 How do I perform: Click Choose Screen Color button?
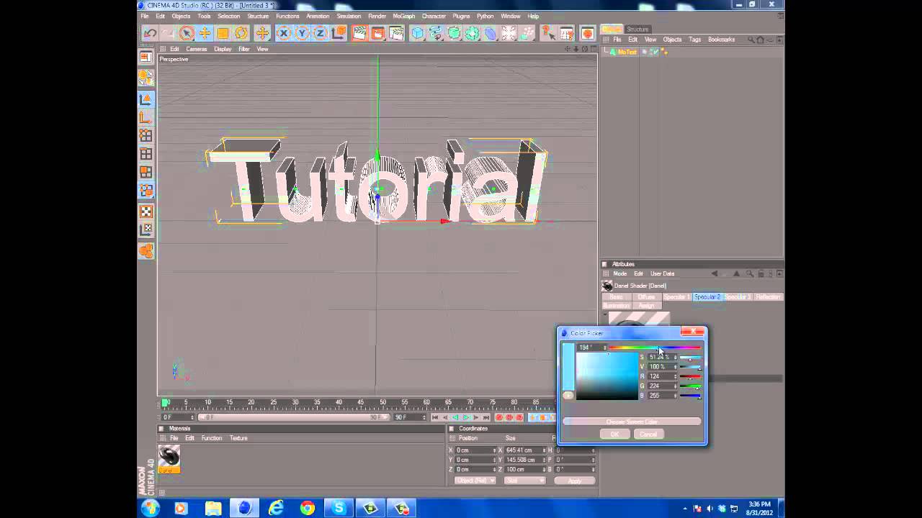632,422
